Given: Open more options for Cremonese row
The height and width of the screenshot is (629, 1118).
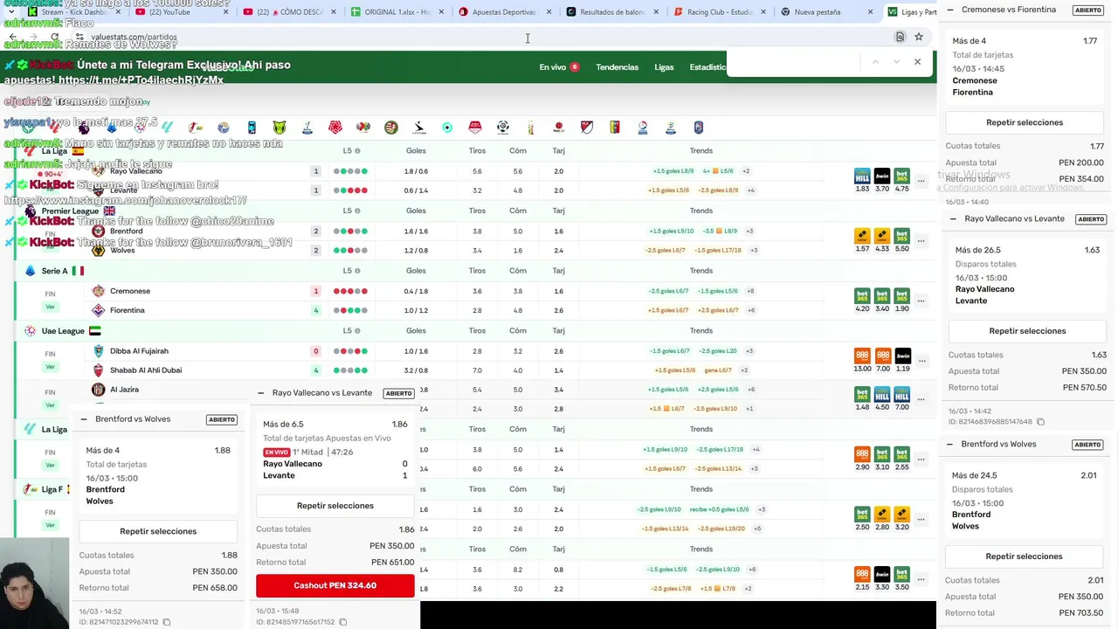Looking at the screenshot, I should coord(921,301).
